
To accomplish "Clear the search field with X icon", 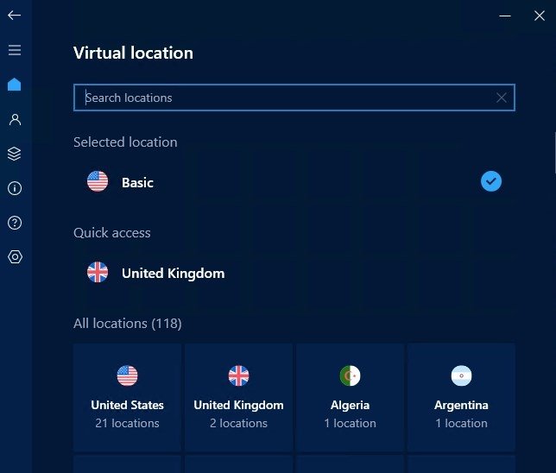I will (501, 98).
